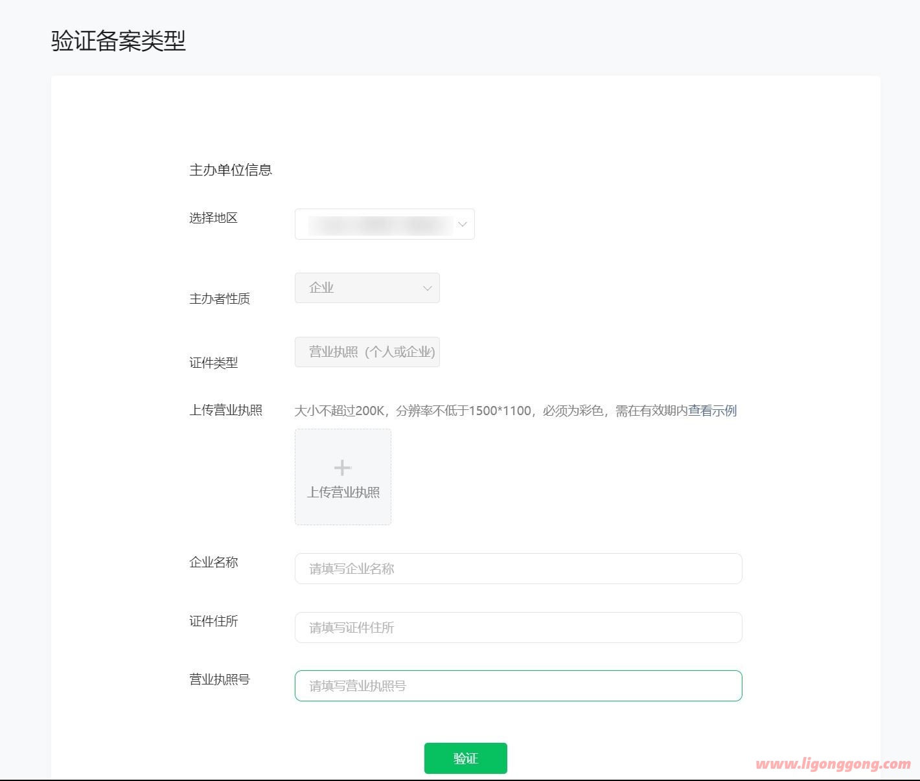This screenshot has height=781, width=920.
Task: Focus the 企业名称 input field
Action: (518, 569)
